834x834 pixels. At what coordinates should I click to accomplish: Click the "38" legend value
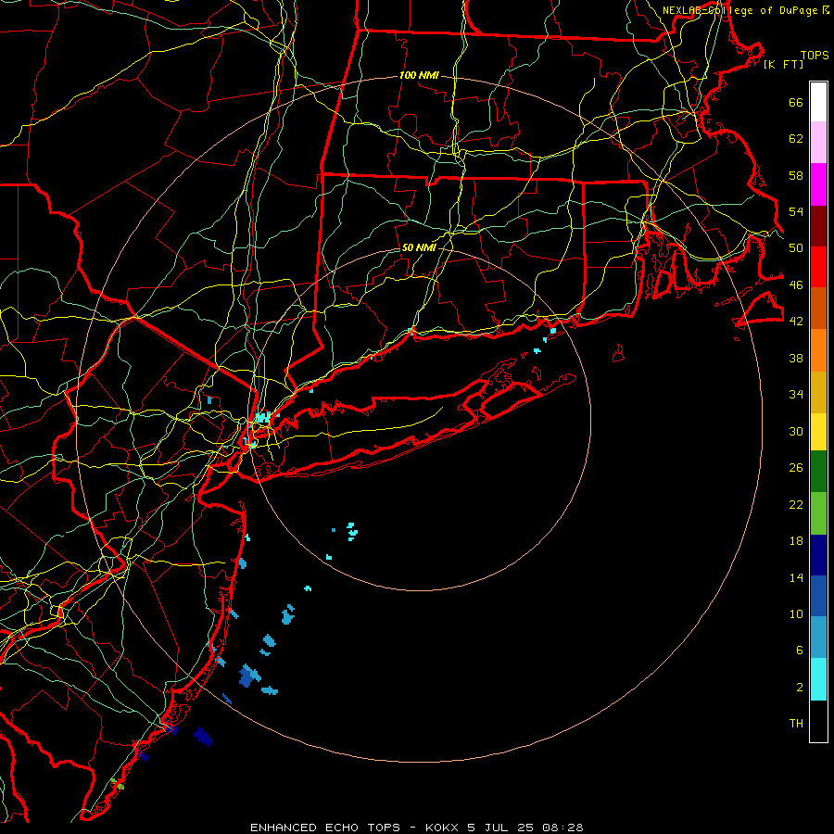point(796,358)
